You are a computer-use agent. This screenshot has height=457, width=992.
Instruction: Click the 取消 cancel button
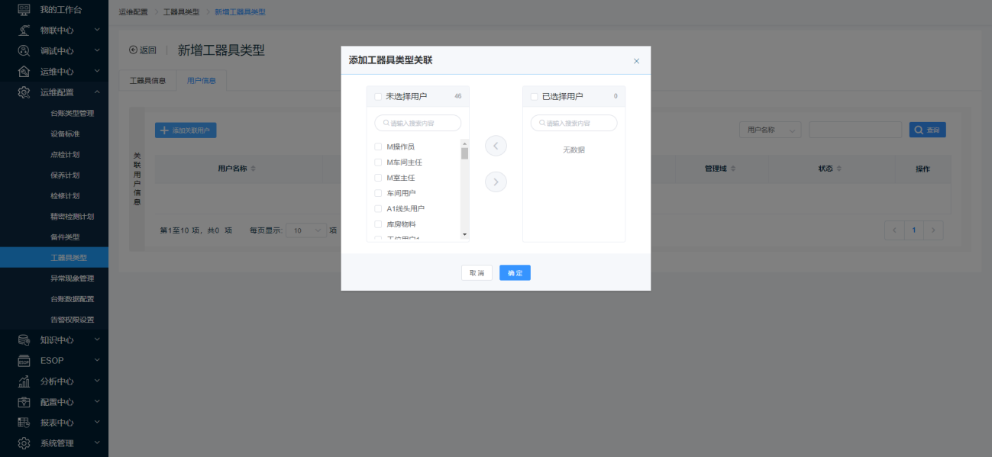(477, 273)
